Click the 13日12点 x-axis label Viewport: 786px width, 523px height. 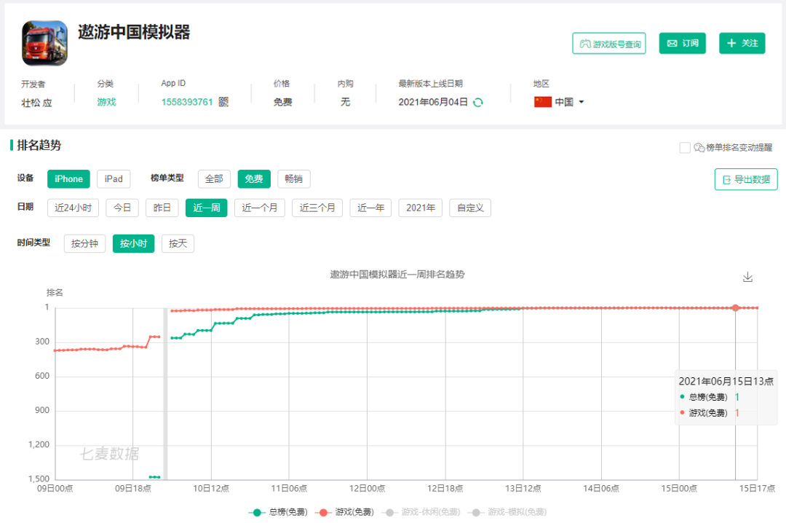tap(523, 488)
